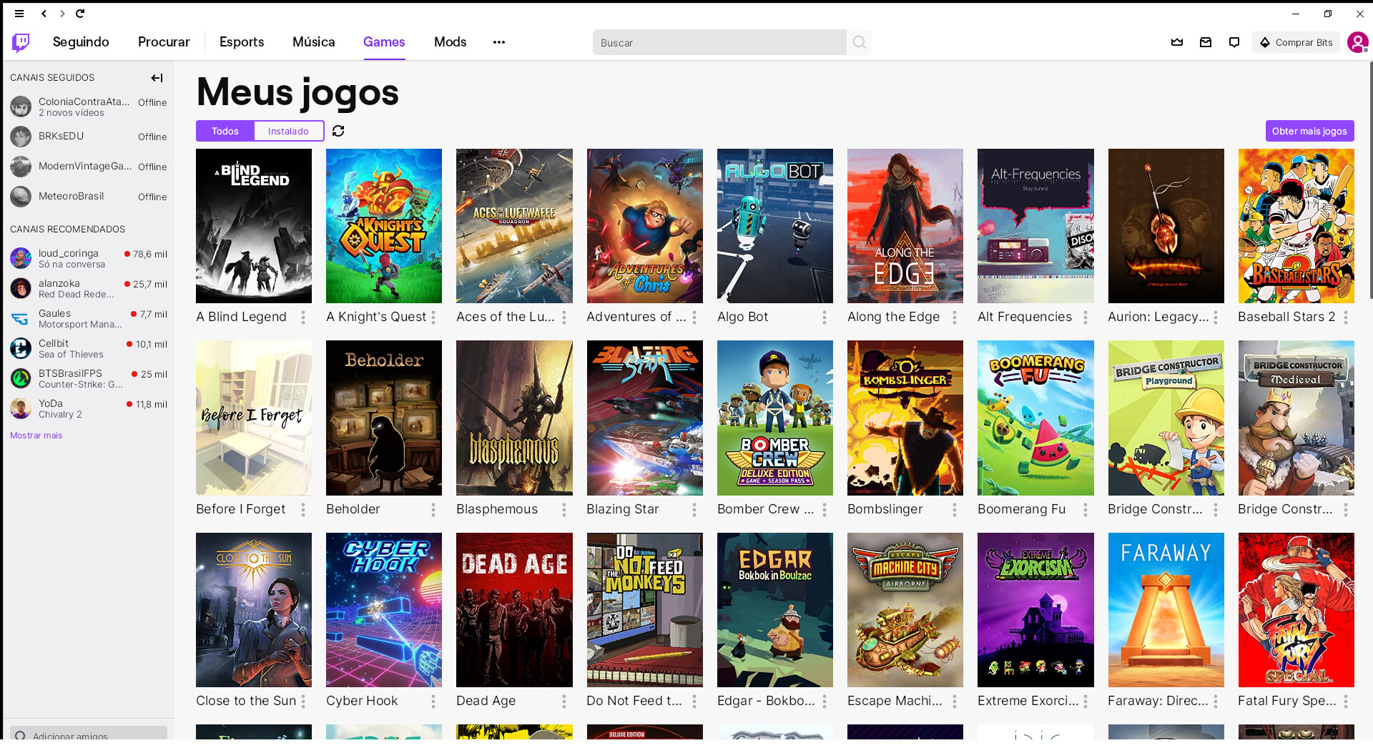
Task: Collapse the followed channels sidebar
Action: (x=157, y=78)
